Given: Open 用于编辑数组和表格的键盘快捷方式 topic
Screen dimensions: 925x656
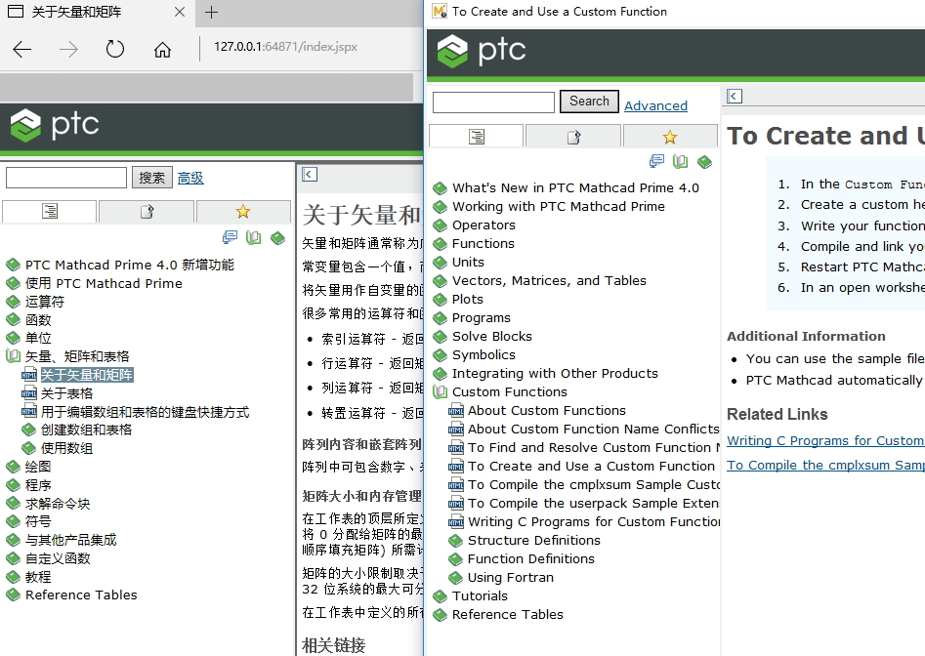Looking at the screenshot, I should point(146,412).
